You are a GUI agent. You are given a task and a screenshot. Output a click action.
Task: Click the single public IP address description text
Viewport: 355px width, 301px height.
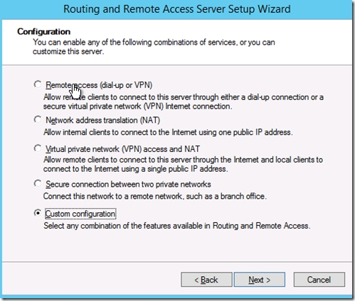183,164
